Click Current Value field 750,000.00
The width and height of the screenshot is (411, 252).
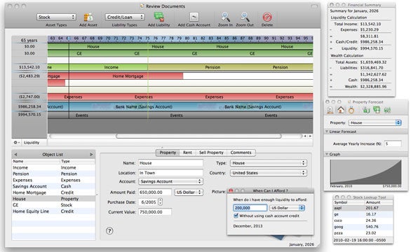[x=155, y=212]
